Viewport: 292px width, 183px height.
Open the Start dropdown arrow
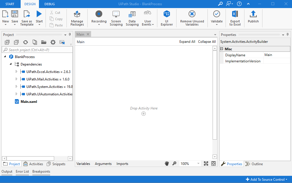point(39,25)
